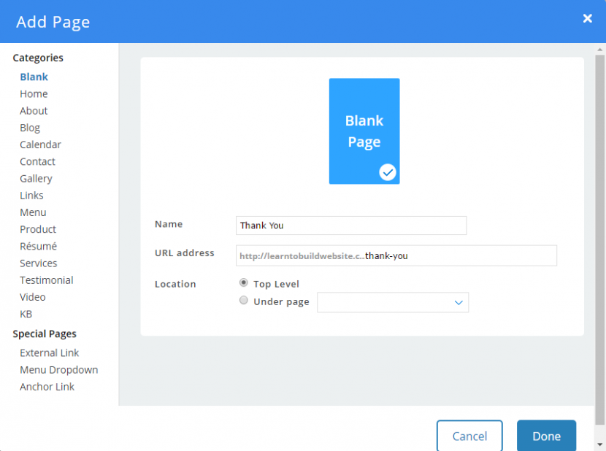Choose the Gallery category
Screen dimensions: 606x451
(x=36, y=179)
